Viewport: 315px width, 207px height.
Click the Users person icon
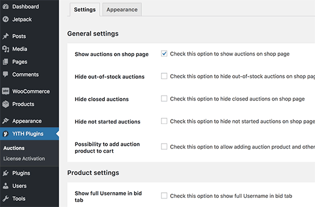coord(6,186)
